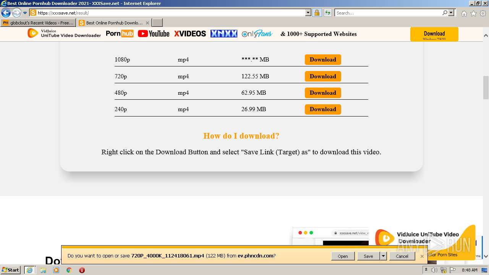Image resolution: width=489 pixels, height=275 pixels.
Task: Click the 'How do I download?' heading
Action: point(241,136)
